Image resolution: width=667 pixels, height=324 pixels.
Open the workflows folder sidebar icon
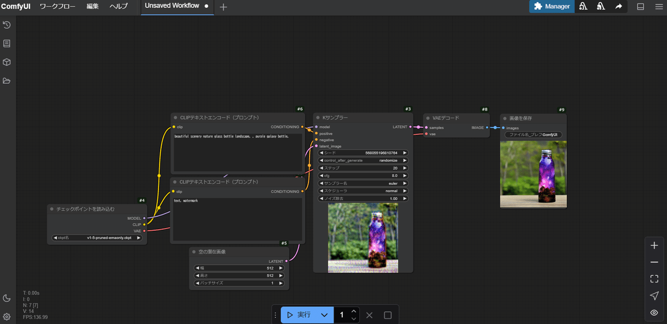(x=7, y=81)
